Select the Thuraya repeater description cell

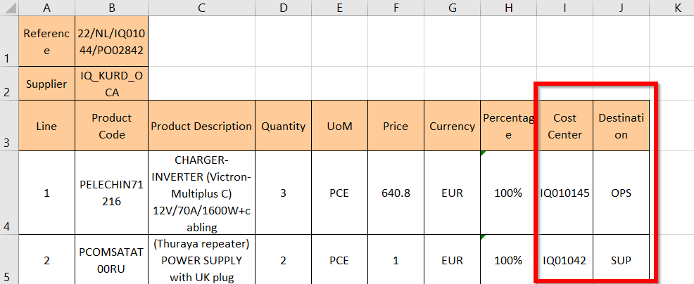pos(201,260)
